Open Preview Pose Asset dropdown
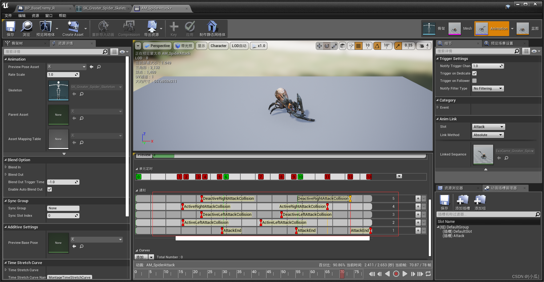 [67, 67]
